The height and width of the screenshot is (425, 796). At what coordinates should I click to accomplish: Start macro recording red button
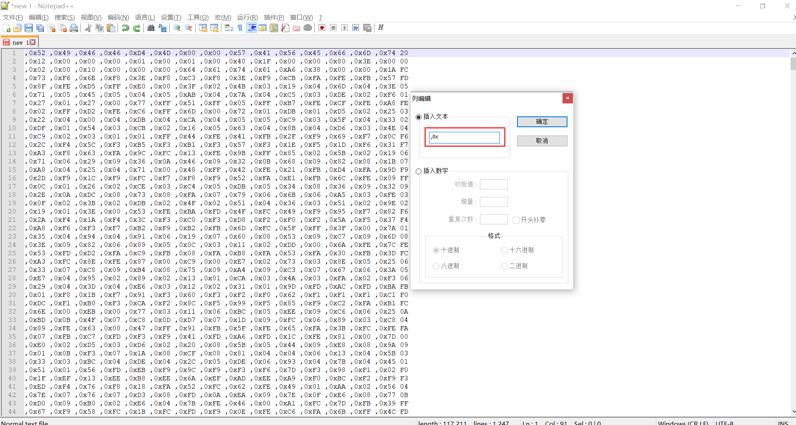pos(322,28)
